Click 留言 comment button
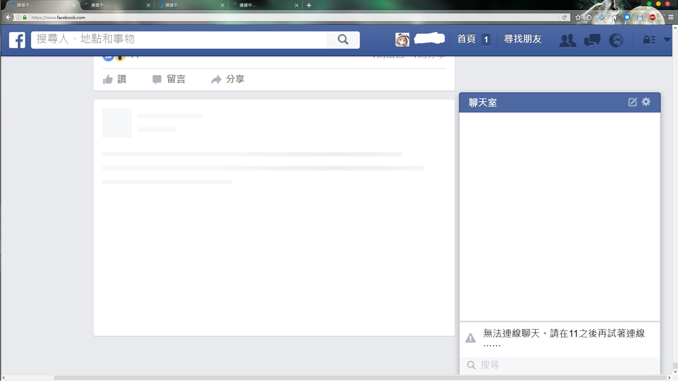678x381 pixels. click(x=169, y=79)
